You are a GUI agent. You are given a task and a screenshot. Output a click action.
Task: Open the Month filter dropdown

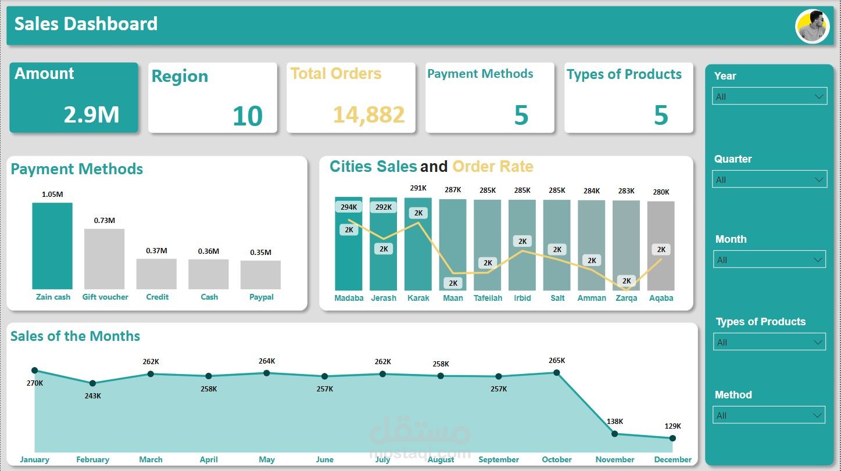[769, 259]
